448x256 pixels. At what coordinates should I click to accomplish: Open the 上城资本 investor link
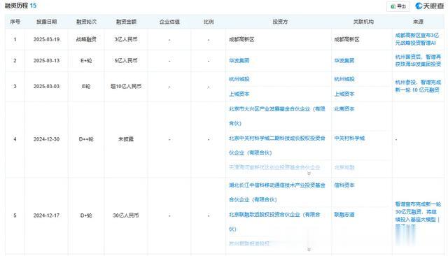pos(239,94)
